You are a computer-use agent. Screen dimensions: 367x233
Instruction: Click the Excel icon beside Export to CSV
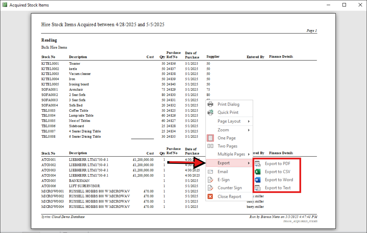pyautogui.click(x=258, y=171)
